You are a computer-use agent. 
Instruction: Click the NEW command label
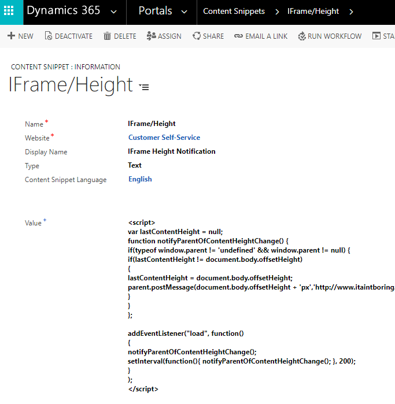(26, 36)
